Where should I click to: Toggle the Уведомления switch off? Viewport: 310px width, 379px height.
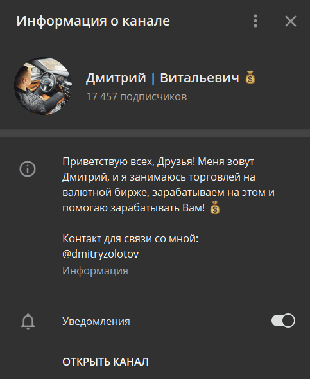tap(283, 321)
